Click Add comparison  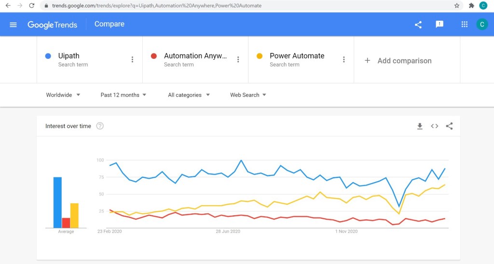pyautogui.click(x=398, y=61)
